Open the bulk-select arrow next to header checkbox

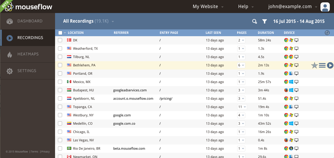65,33
